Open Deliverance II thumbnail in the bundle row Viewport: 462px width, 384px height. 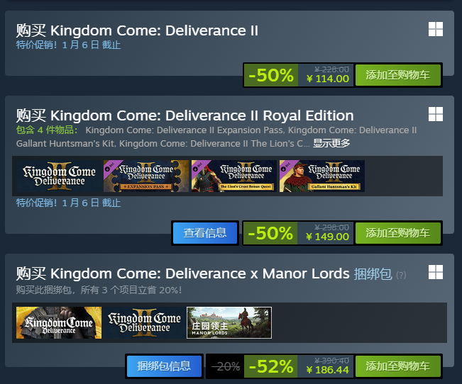[x=144, y=322]
